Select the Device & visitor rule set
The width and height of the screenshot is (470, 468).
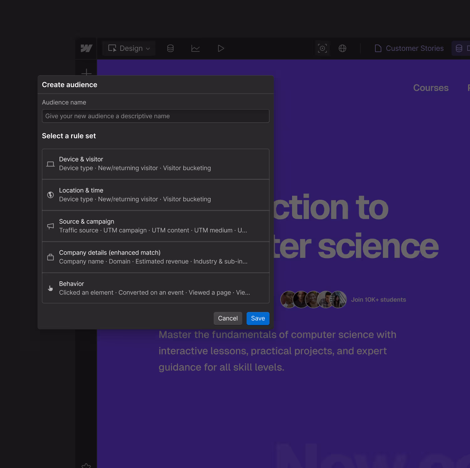(x=155, y=164)
